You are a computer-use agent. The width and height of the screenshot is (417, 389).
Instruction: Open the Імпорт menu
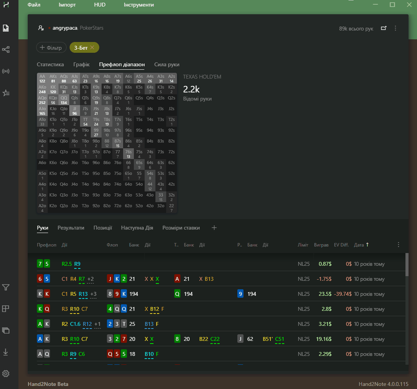coord(67,5)
